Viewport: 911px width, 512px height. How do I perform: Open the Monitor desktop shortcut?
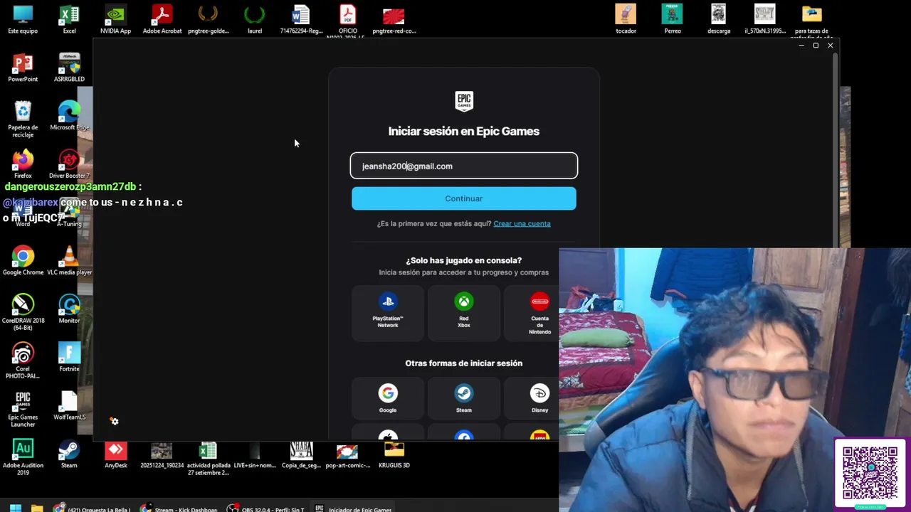(69, 309)
